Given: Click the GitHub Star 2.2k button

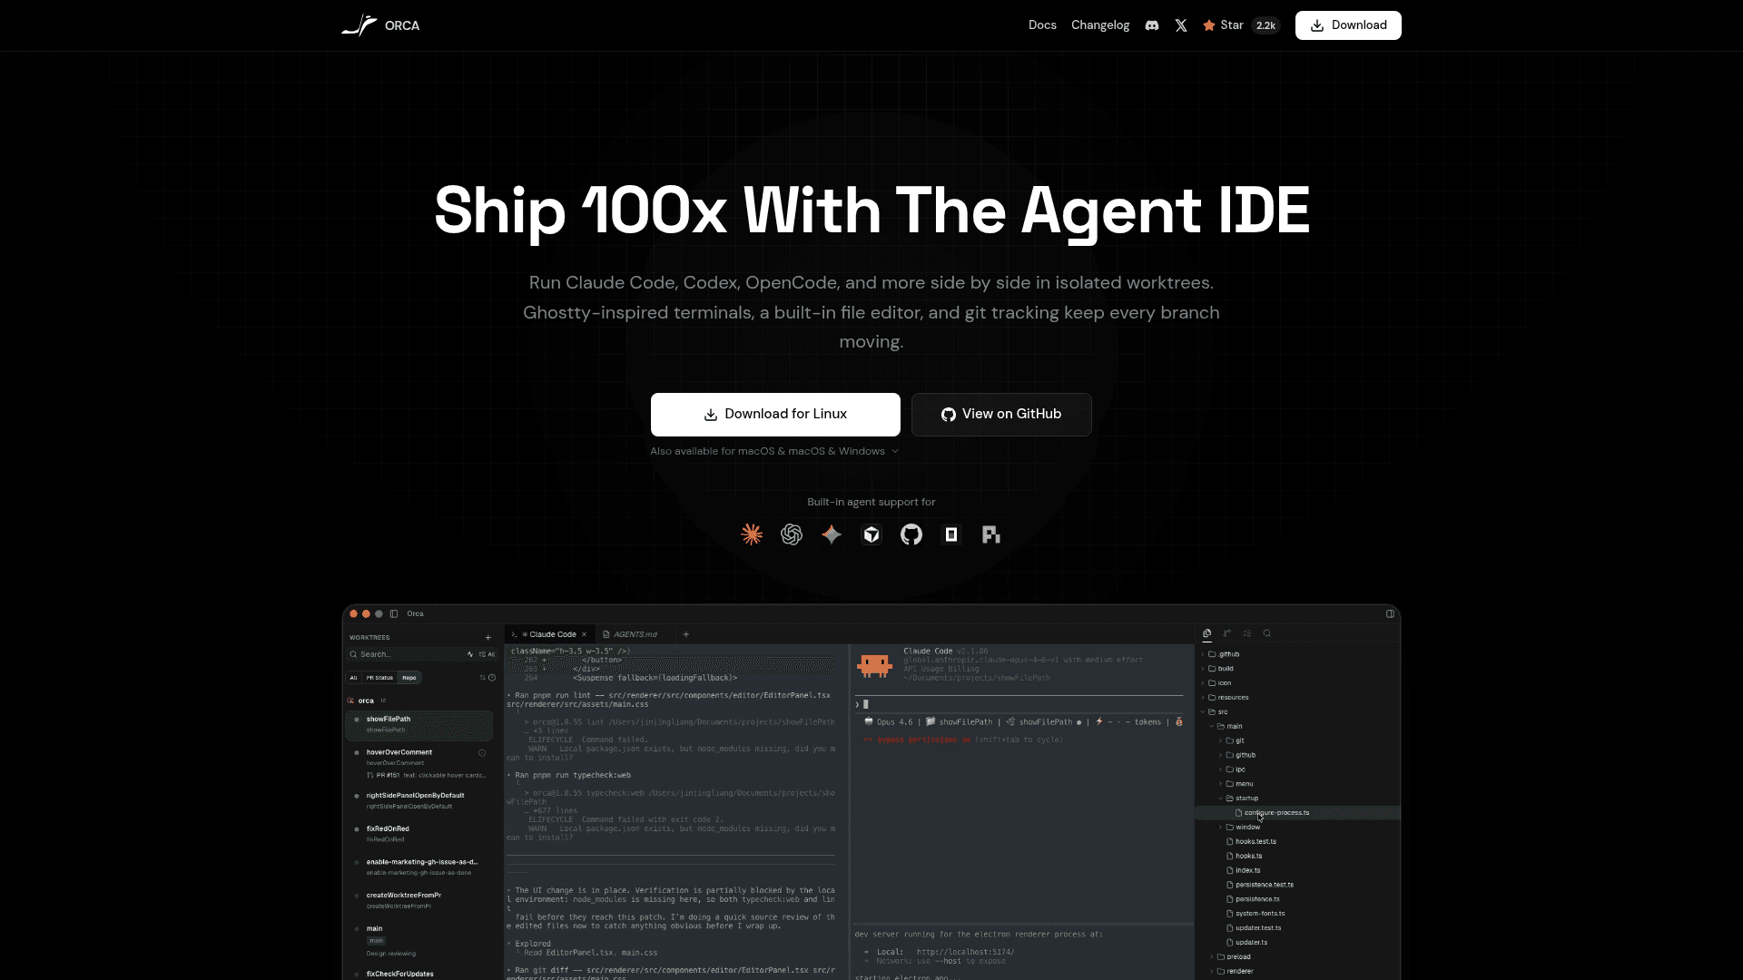Looking at the screenshot, I should pyautogui.click(x=1241, y=25).
